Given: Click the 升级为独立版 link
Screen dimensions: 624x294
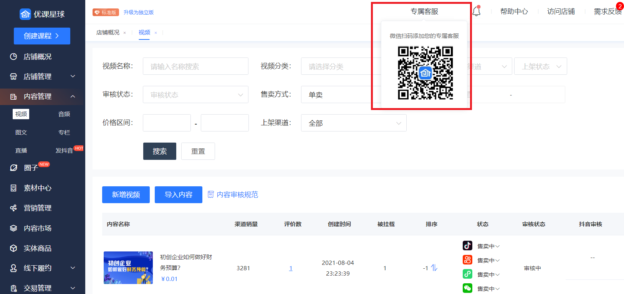Looking at the screenshot, I should pos(139,12).
